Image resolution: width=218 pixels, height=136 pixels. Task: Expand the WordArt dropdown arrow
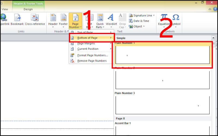coord(111,27)
